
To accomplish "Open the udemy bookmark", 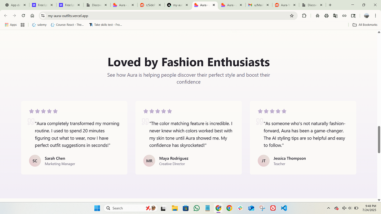I will pos(39,25).
